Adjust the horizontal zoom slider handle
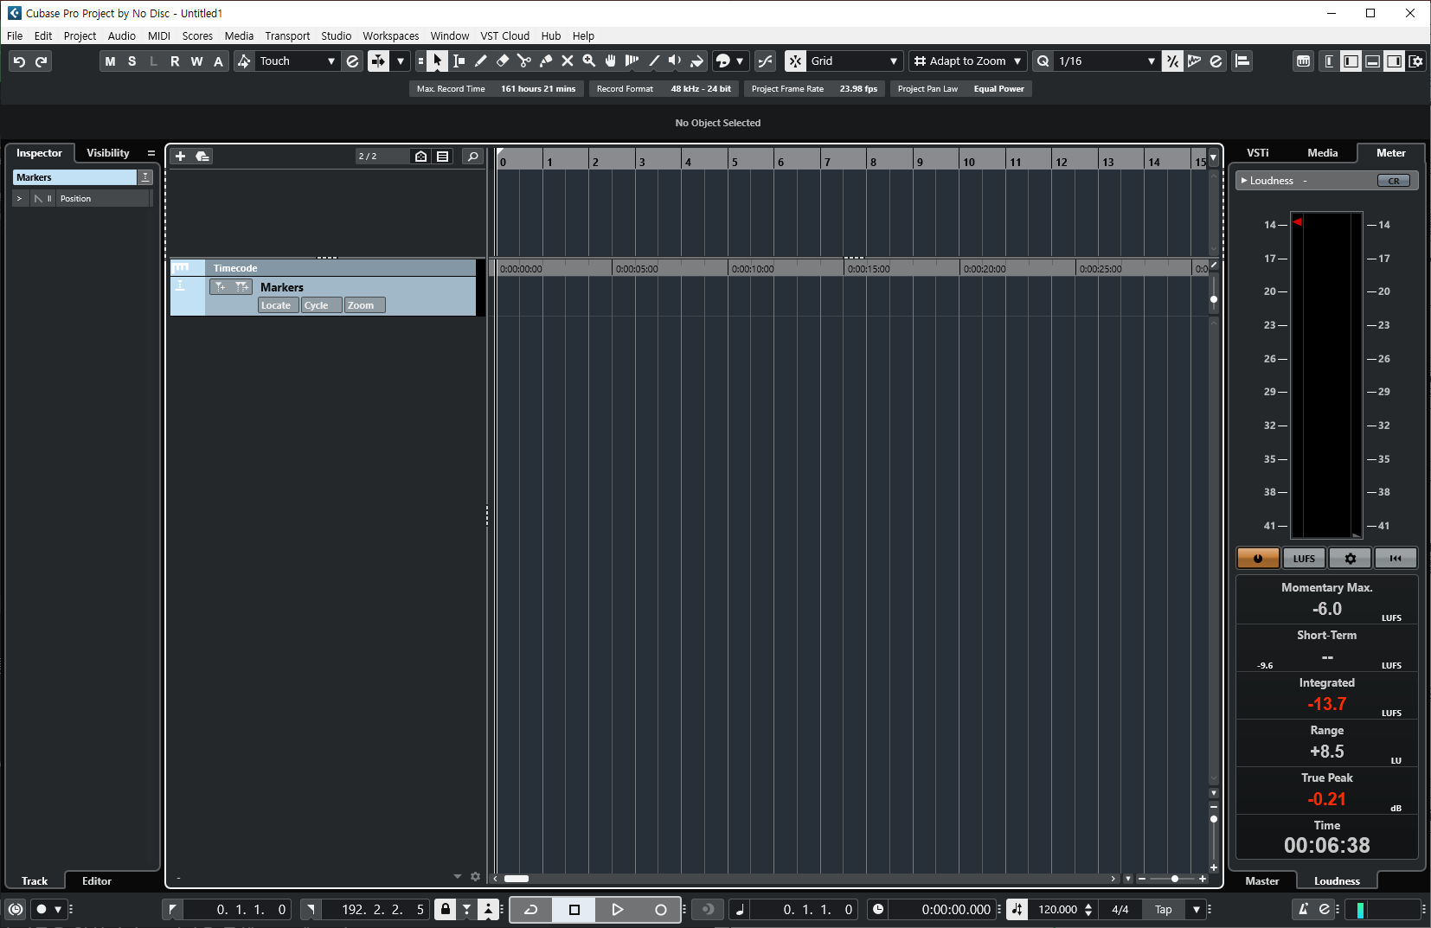This screenshot has height=928, width=1431. click(x=1174, y=879)
